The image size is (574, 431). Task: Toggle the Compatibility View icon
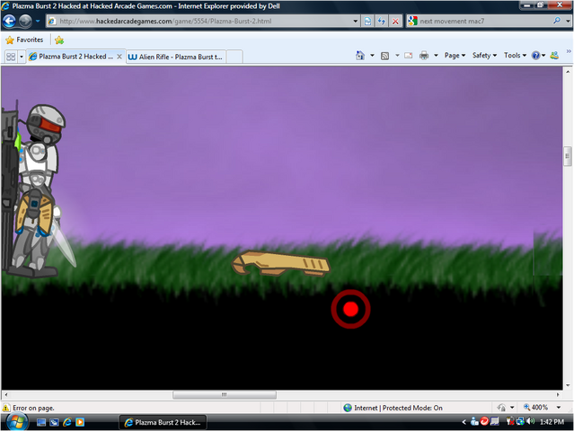[x=367, y=22]
